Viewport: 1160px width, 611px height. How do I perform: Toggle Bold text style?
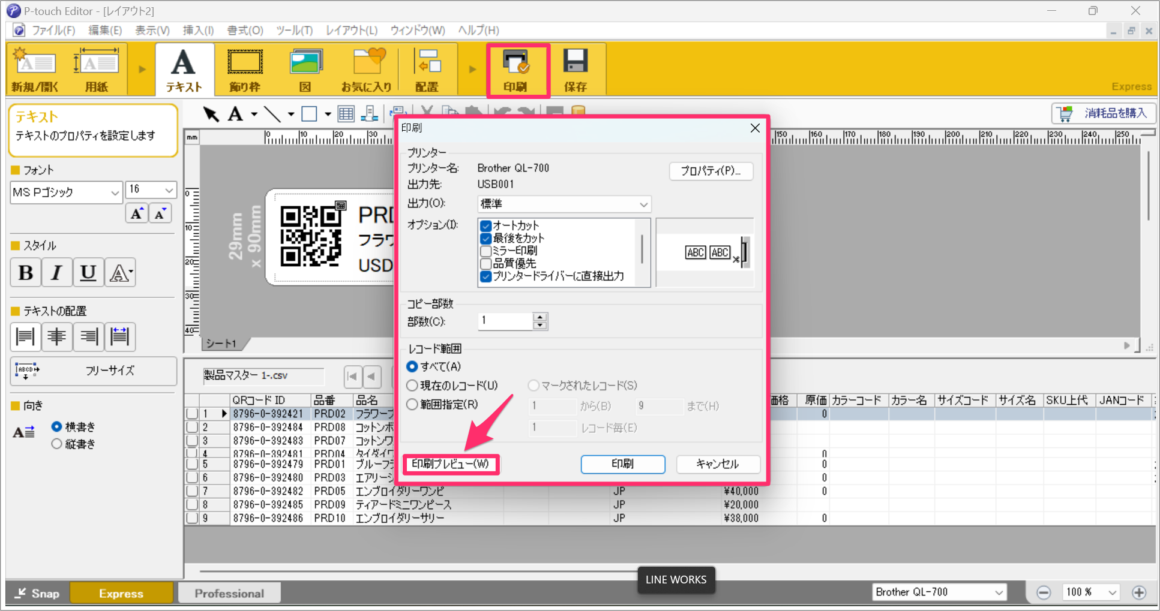(x=25, y=273)
